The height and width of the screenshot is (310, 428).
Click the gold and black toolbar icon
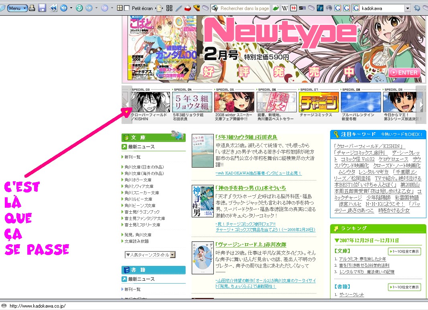(x=197, y=8)
